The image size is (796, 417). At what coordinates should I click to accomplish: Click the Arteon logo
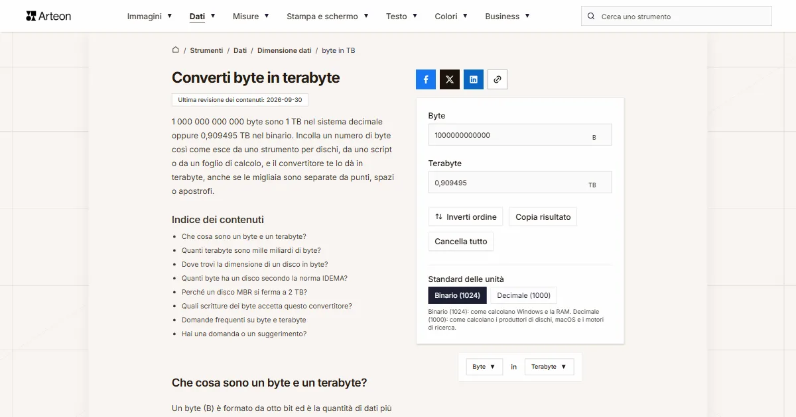point(48,16)
